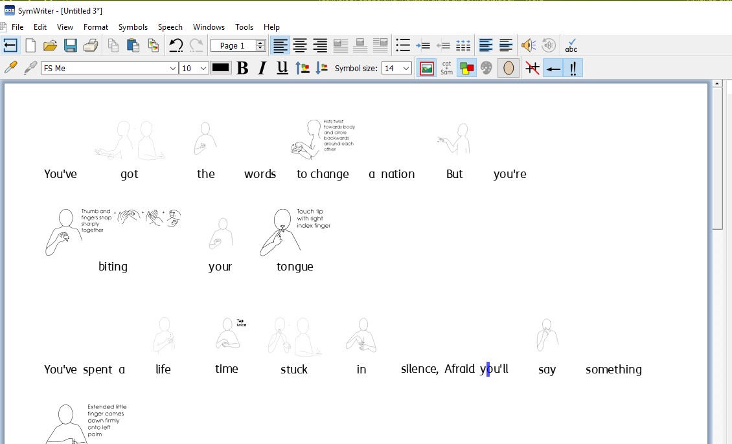Toggle bold formatting
Screen dimensions: 732x444
(242, 68)
